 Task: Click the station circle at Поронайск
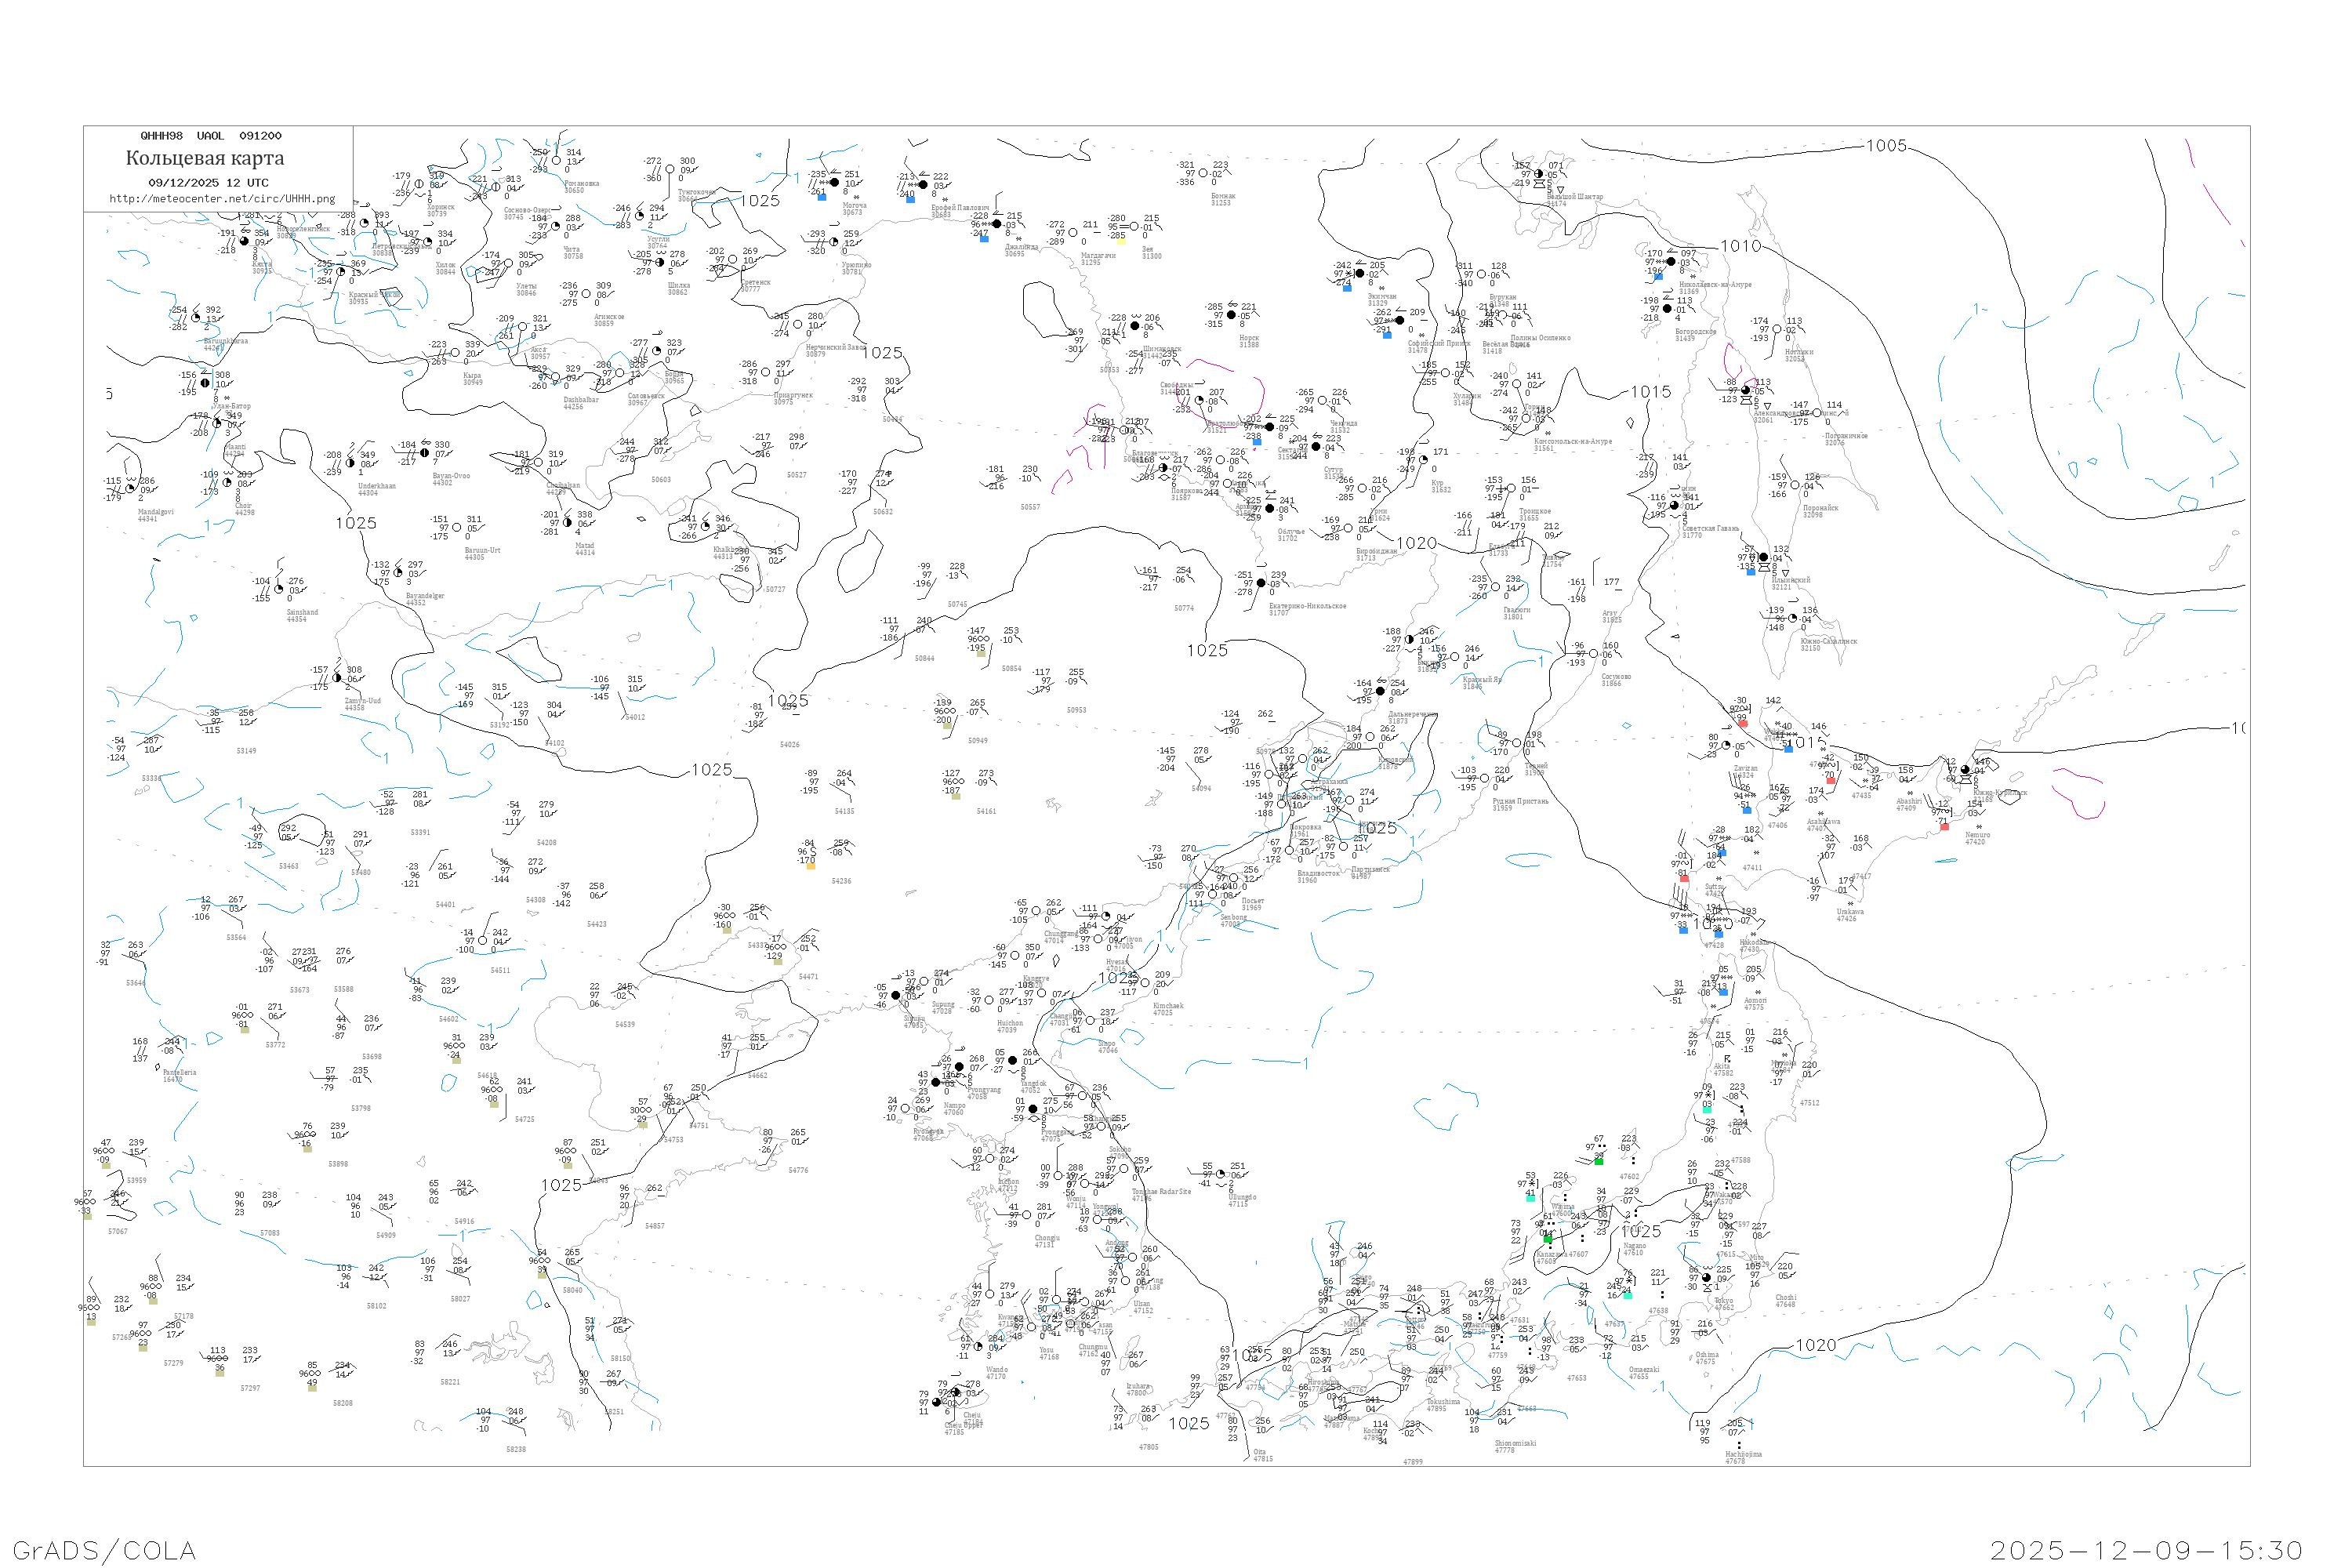point(1797,486)
